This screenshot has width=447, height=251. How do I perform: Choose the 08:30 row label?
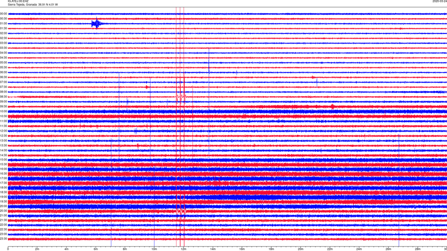tap(4, 97)
